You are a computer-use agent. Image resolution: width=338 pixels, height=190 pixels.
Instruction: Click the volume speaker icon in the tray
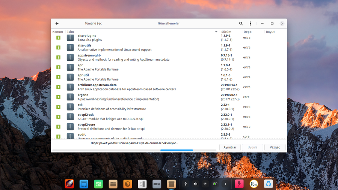tap(195, 184)
